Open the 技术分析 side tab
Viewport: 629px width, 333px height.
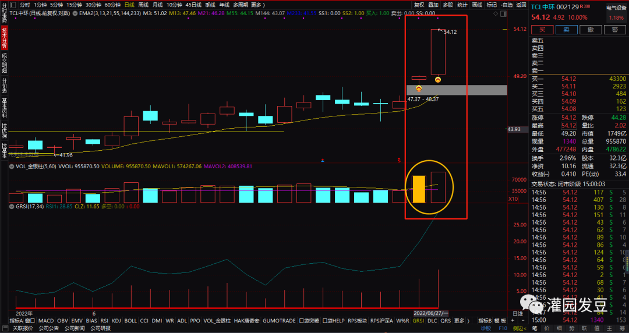point(4,38)
